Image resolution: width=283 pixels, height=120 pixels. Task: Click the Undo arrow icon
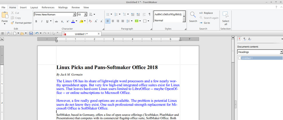point(37,33)
